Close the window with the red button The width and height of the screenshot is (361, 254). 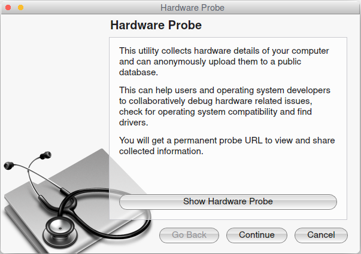(8, 8)
